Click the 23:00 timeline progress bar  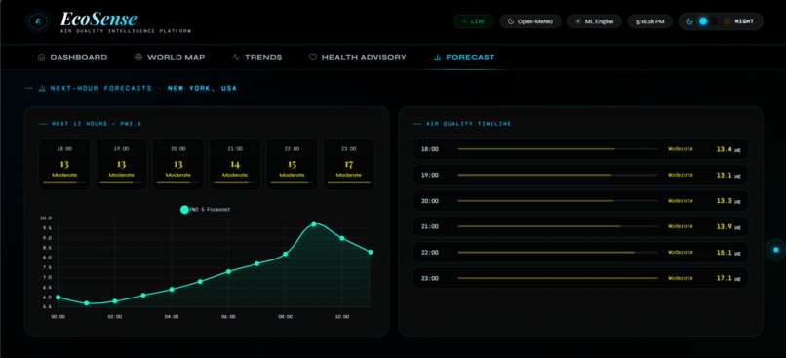pos(558,278)
